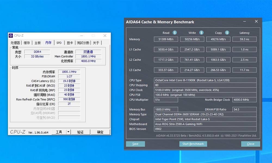Minimize the CPU-Z window
Viewport: 272px width, 163px height.
(x=82, y=36)
